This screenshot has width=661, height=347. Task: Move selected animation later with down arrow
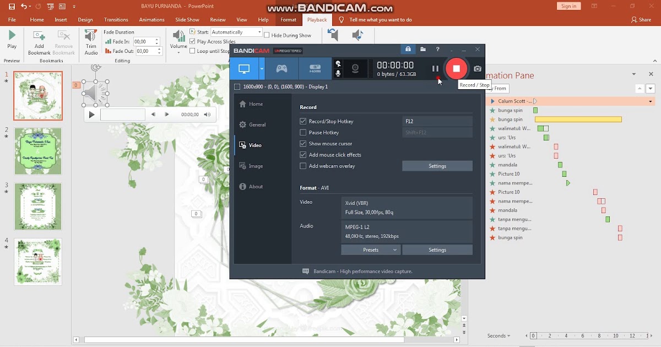click(x=651, y=88)
